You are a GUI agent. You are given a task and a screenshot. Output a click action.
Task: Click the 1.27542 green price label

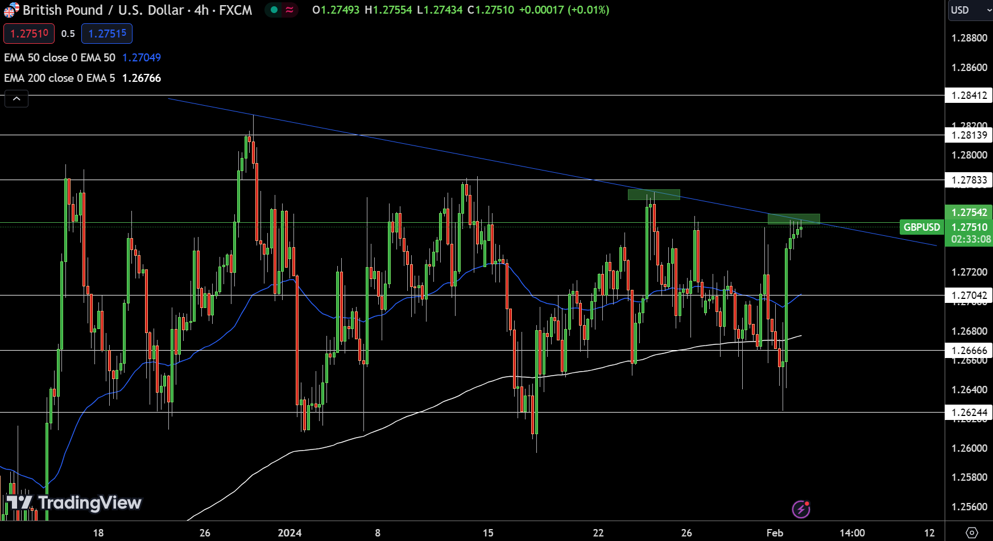coord(969,212)
